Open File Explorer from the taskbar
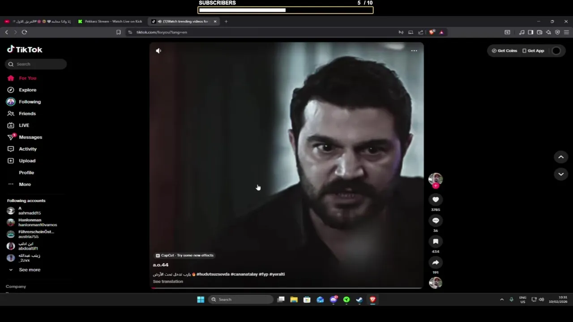573x322 pixels. tap(294, 300)
